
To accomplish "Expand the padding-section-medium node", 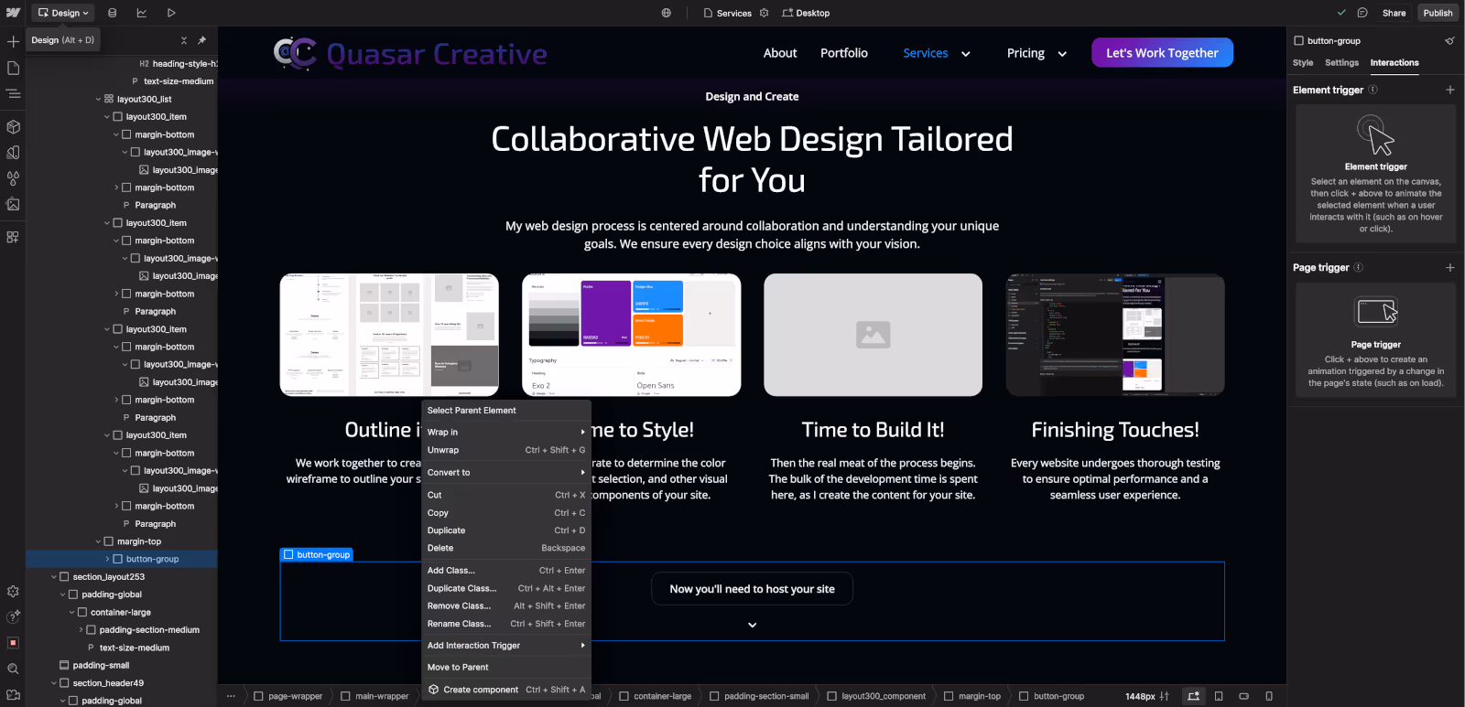I will coord(81,630).
